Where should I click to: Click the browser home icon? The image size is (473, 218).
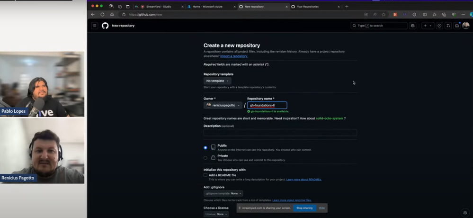(x=112, y=15)
